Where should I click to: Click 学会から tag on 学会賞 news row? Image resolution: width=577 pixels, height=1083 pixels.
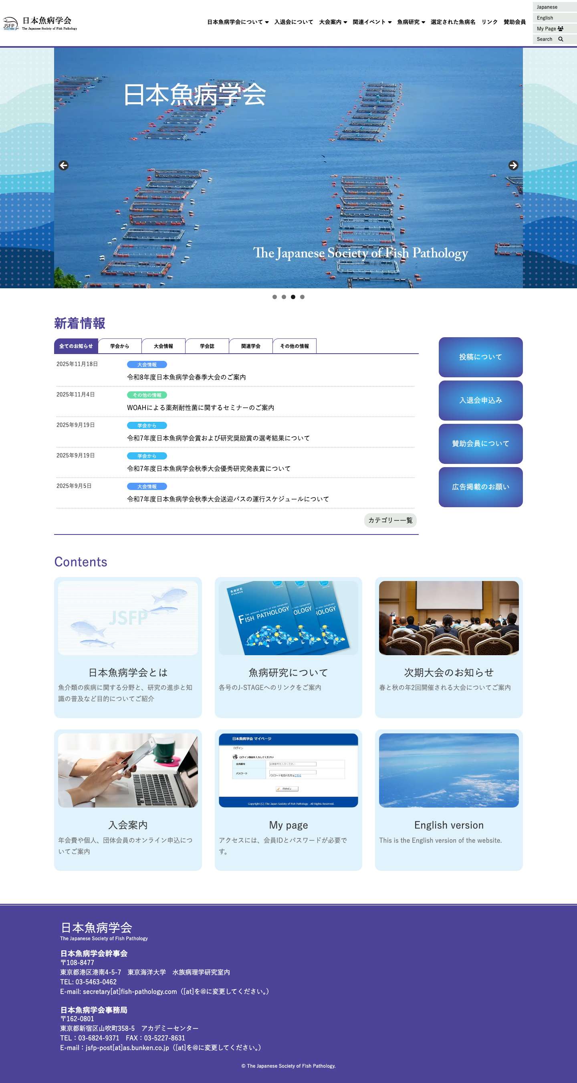click(x=147, y=425)
